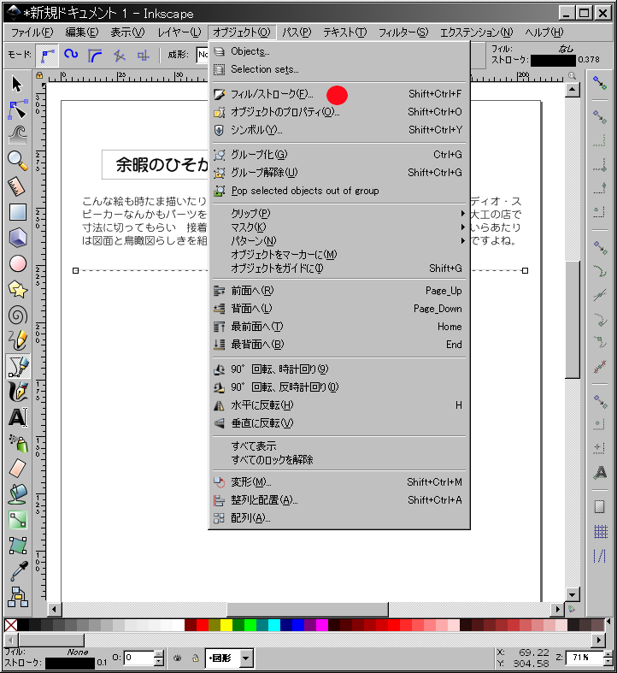The image size is (617, 673).
Task: Select the Spiral tool
Action: point(17,315)
